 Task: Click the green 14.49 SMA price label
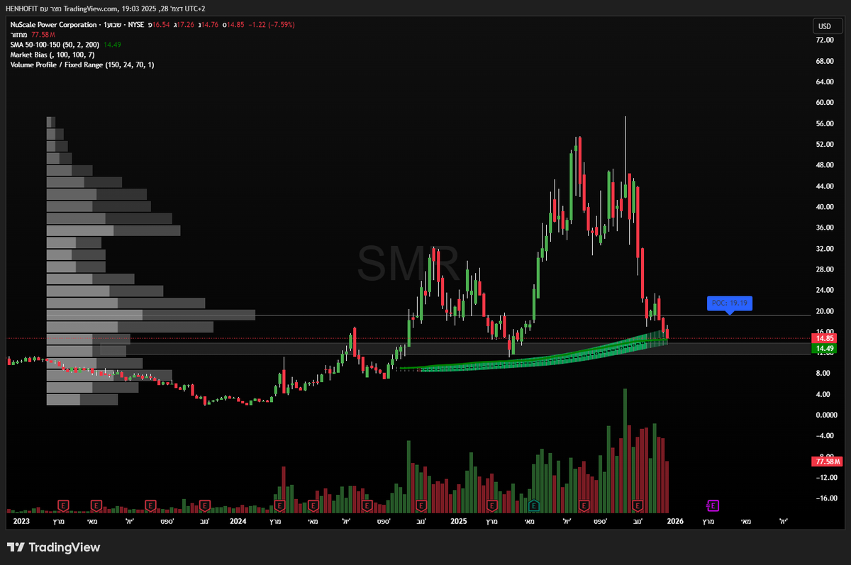824,349
